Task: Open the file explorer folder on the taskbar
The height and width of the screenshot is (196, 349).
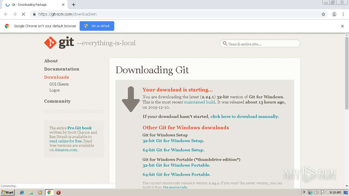Action: [x=31, y=192]
